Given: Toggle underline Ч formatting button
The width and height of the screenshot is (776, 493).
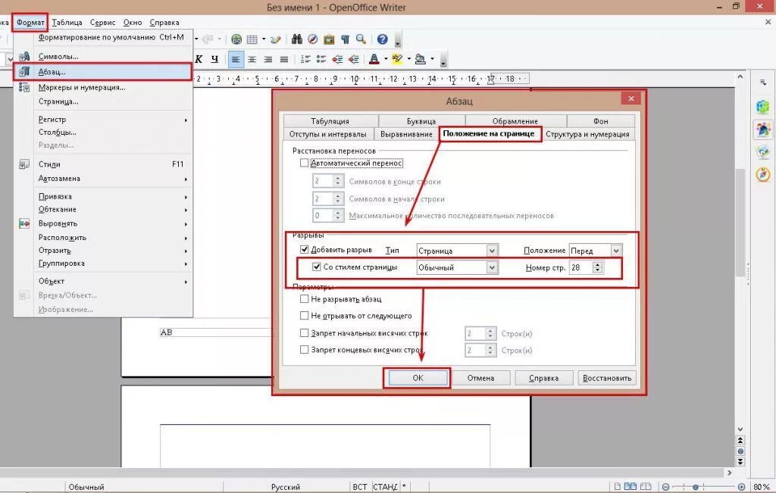Looking at the screenshot, I should (214, 59).
